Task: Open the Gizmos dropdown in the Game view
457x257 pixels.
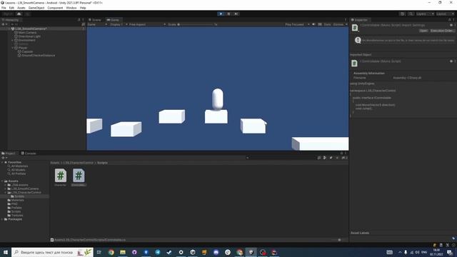Action: pos(340,24)
